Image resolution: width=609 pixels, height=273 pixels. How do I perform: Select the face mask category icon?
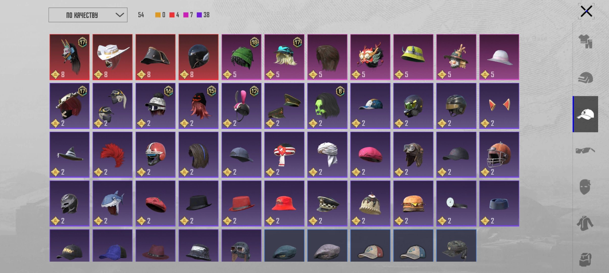click(x=586, y=187)
